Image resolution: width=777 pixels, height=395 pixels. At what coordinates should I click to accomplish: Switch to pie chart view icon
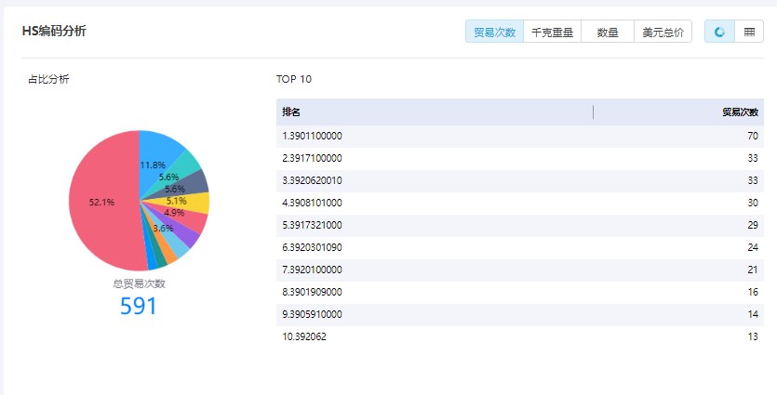click(x=719, y=32)
